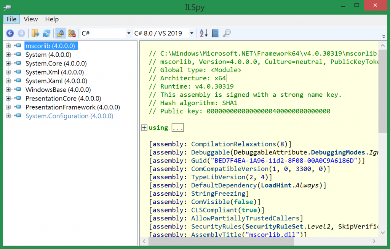
Task: Click the Back navigation arrow
Action: tap(10, 33)
